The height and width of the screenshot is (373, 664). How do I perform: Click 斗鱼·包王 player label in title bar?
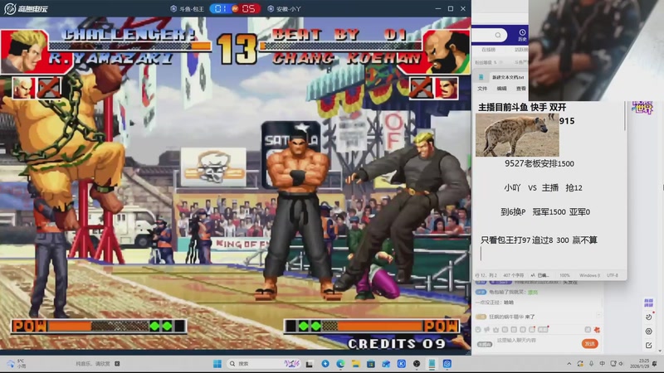[188, 8]
